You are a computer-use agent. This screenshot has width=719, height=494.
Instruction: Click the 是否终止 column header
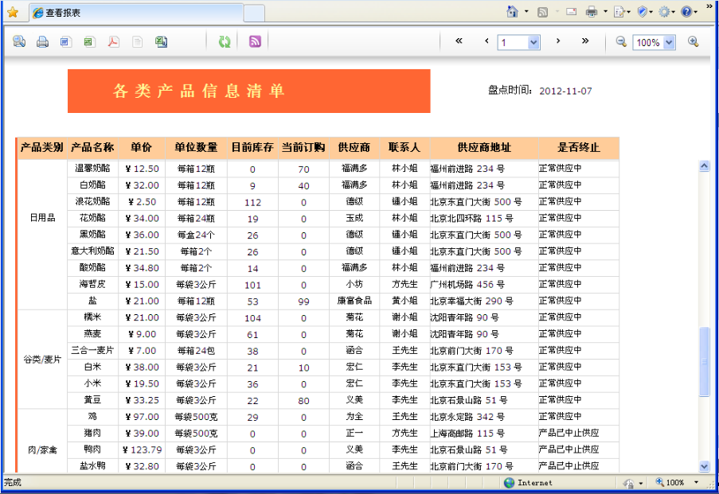pyautogui.click(x=579, y=147)
